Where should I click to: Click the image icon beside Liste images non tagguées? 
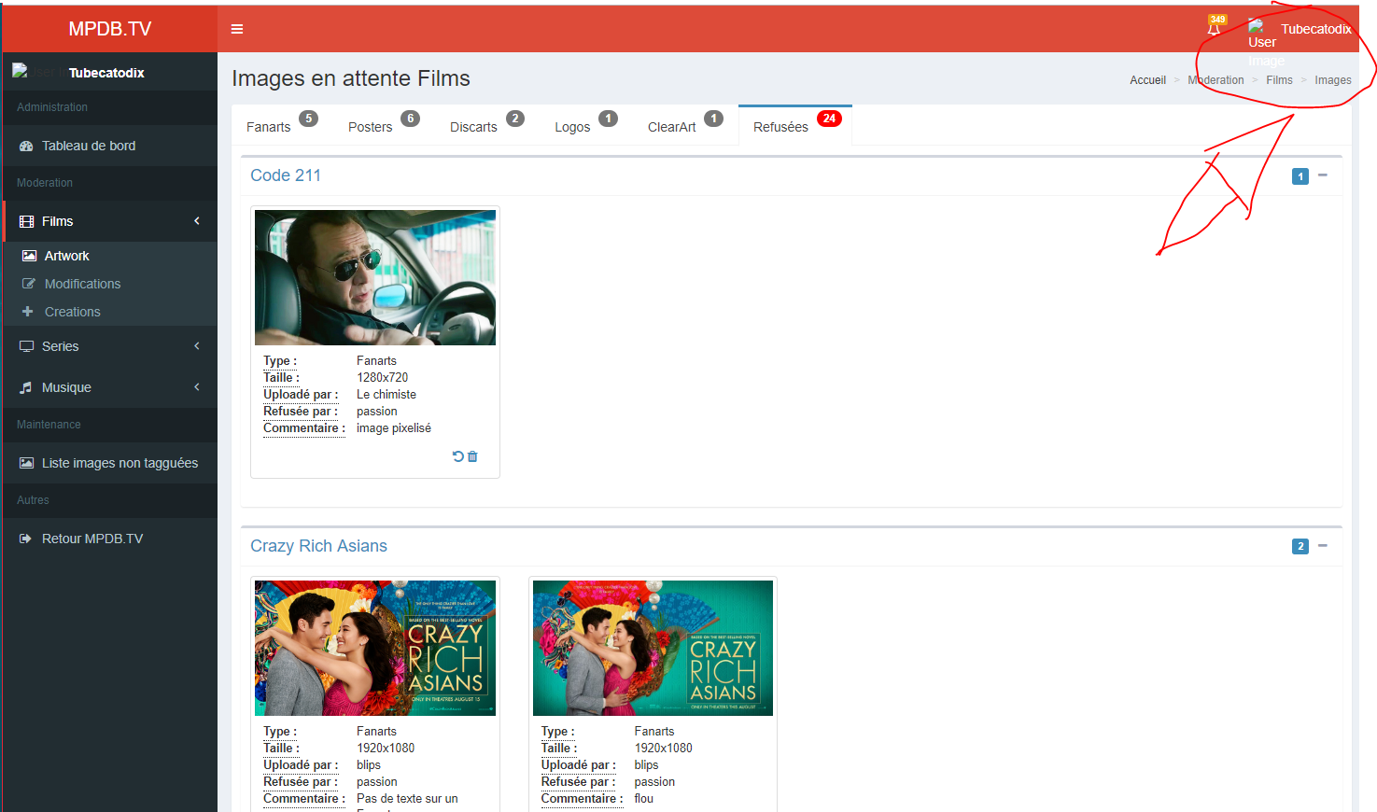[x=26, y=463]
